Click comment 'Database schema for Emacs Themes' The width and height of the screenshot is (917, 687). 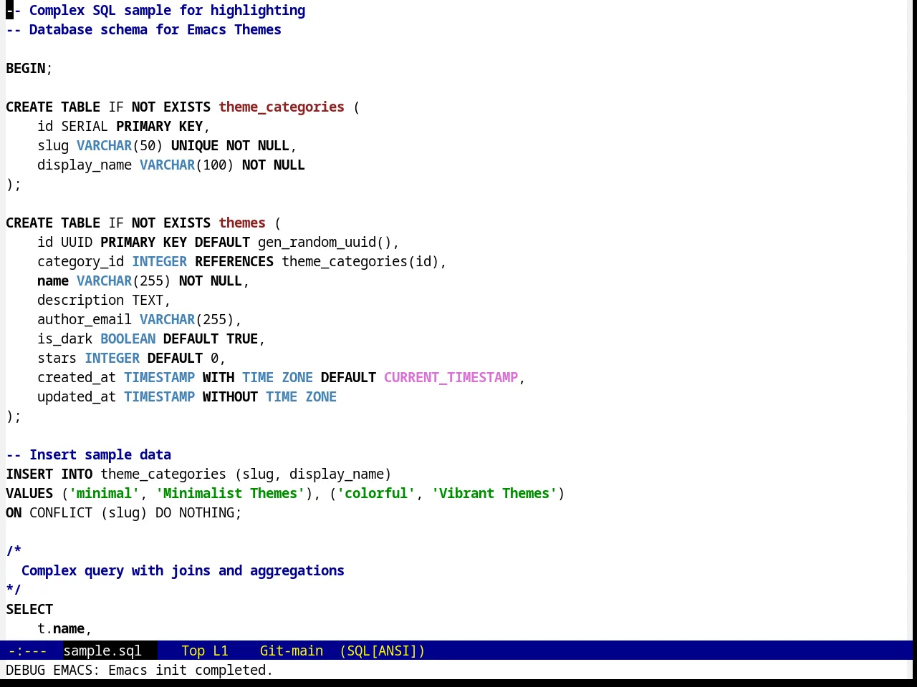click(155, 29)
